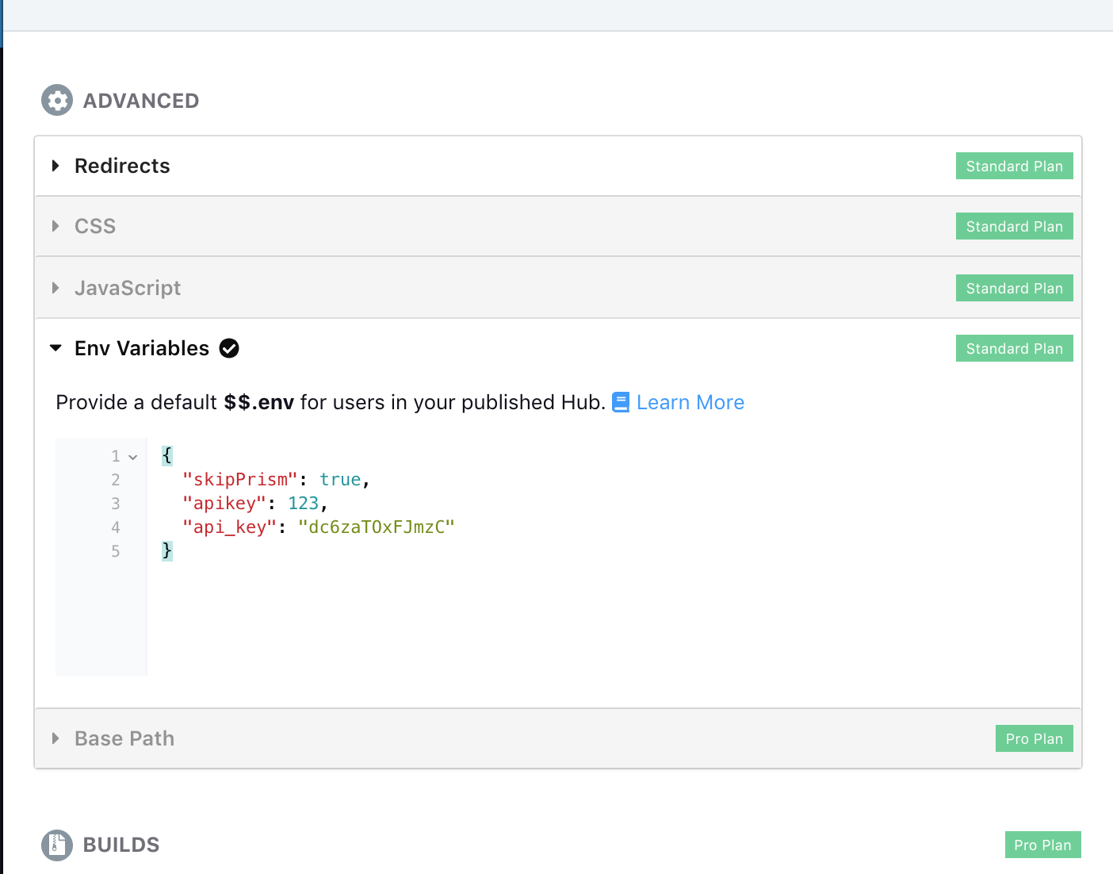1113x874 pixels.
Task: Click the skipPrism key in the editor
Action: [x=240, y=479]
